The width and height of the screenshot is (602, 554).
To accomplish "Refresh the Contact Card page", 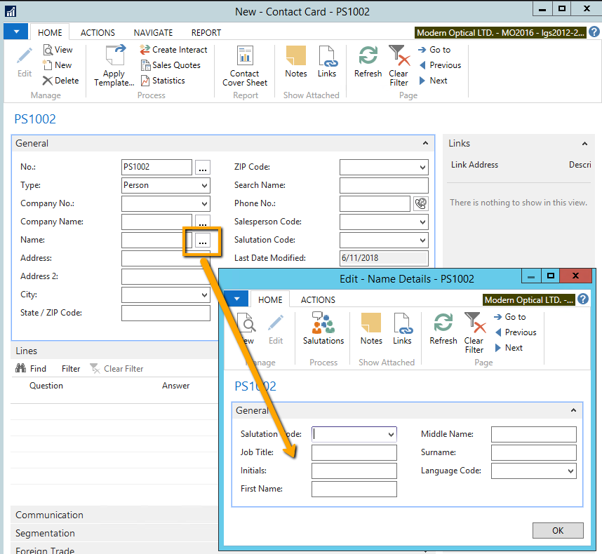I will pos(368,62).
